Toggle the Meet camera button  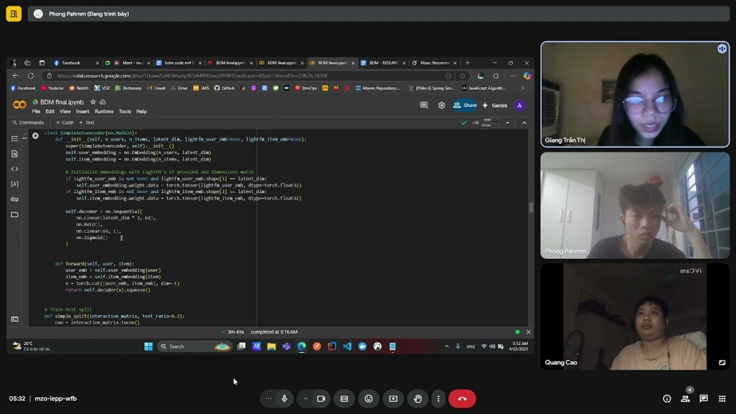[x=321, y=398]
